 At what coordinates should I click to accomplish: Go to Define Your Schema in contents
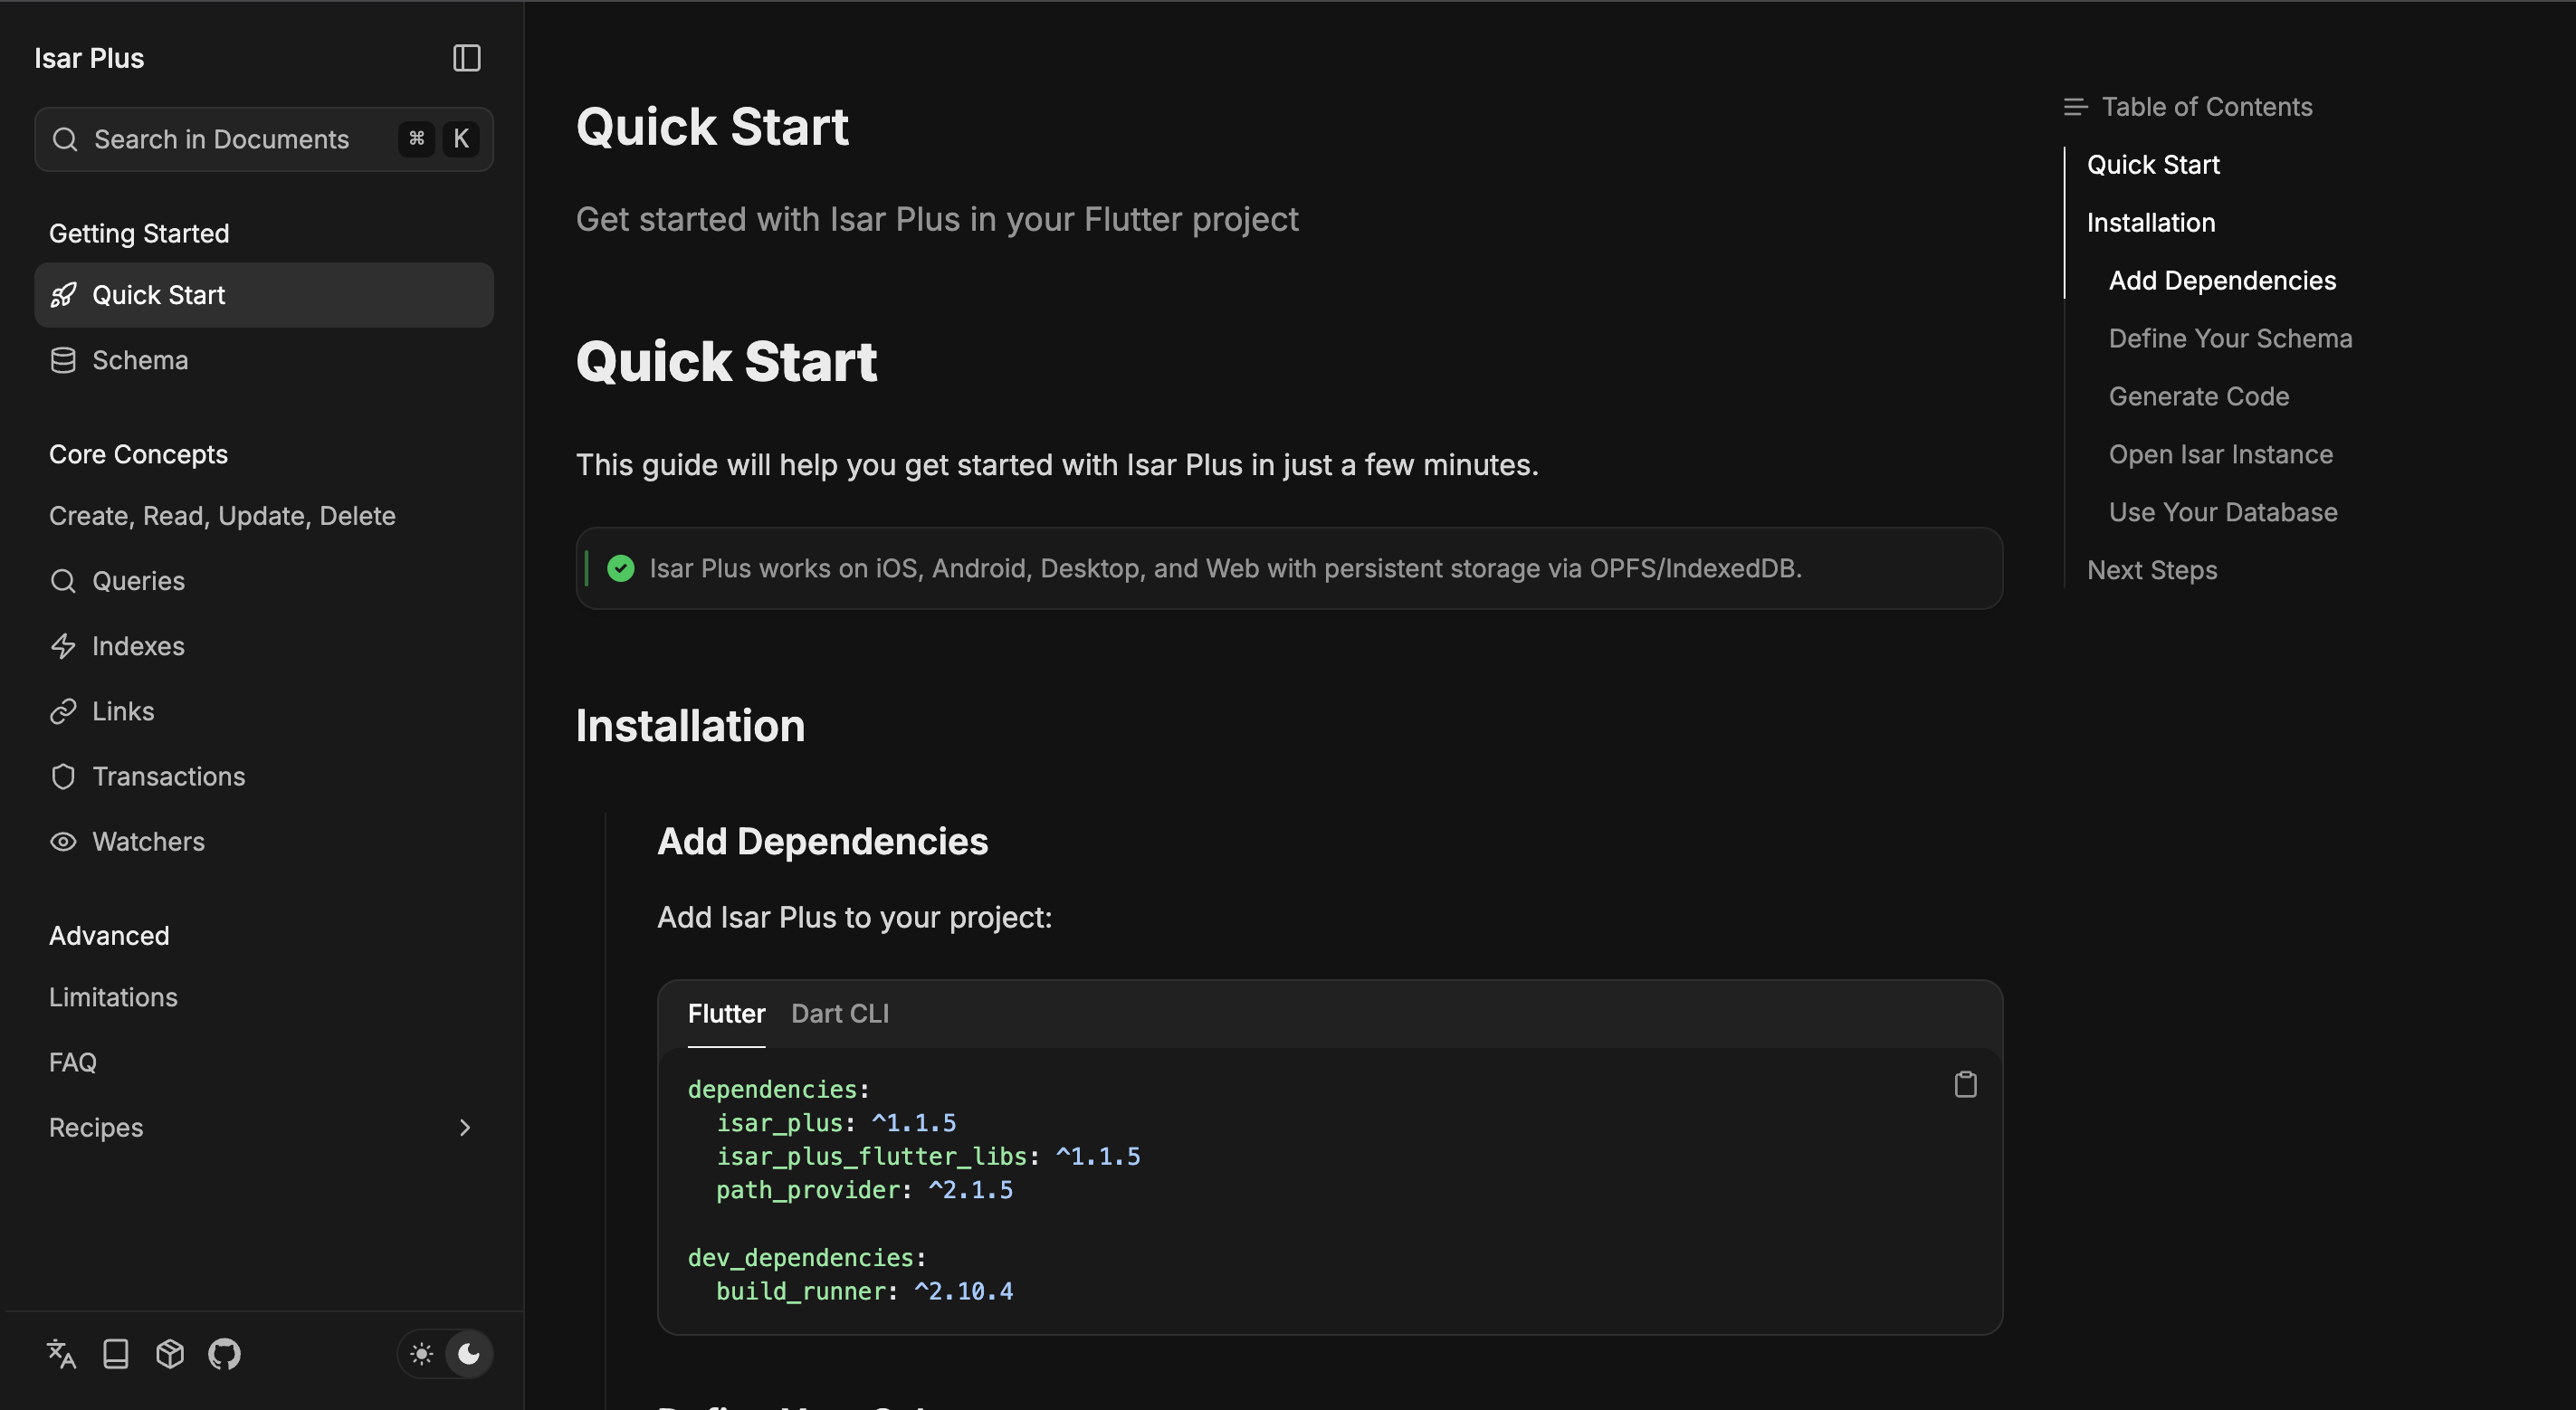click(x=2229, y=338)
